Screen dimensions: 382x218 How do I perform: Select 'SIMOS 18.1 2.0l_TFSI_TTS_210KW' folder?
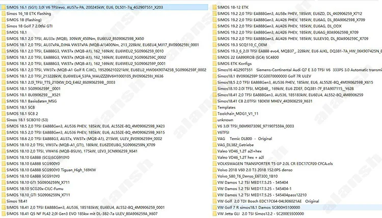pos(61,82)
